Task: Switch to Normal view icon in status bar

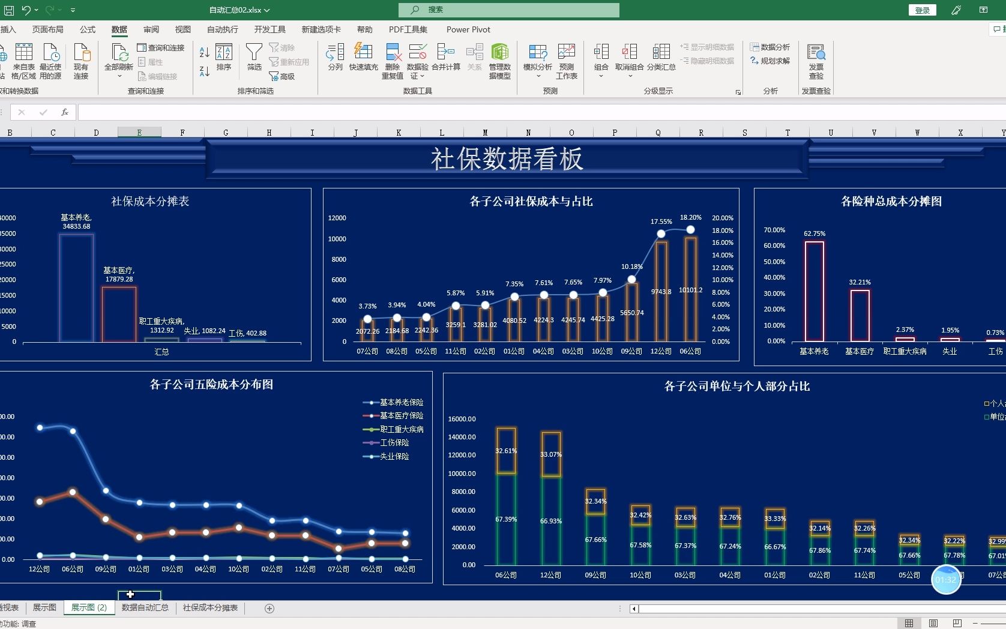Action: coord(909,624)
